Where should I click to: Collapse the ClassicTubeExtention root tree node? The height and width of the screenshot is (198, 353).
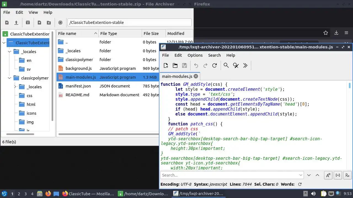4,43
